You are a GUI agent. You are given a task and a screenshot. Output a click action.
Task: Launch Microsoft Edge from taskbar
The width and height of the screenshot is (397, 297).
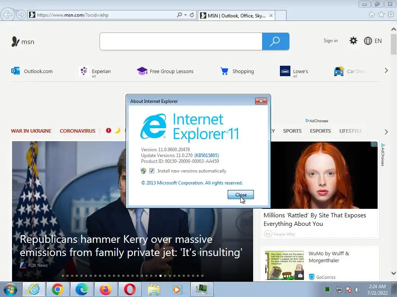coord(81,289)
